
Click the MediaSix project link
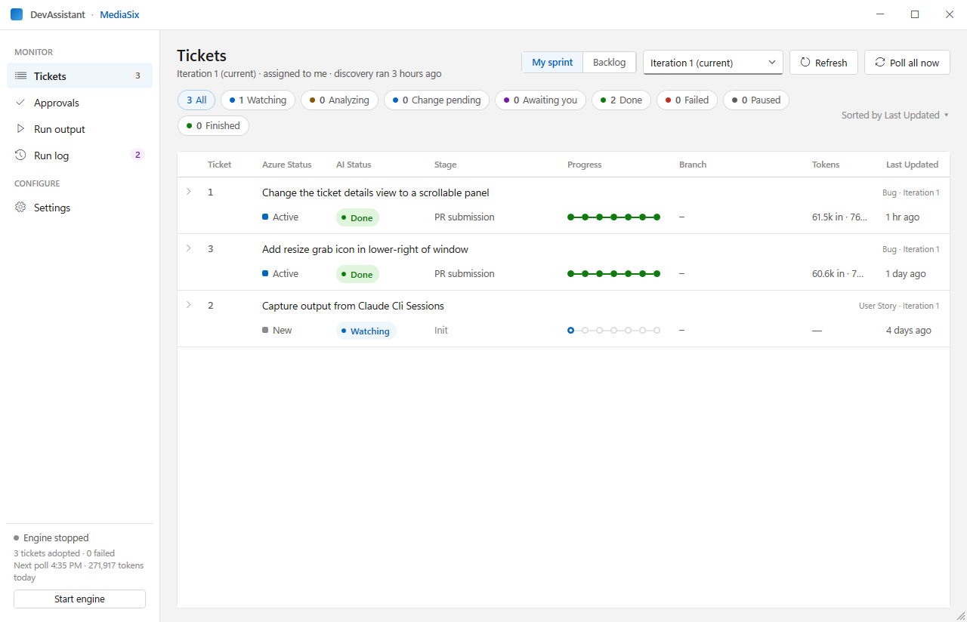coord(119,14)
